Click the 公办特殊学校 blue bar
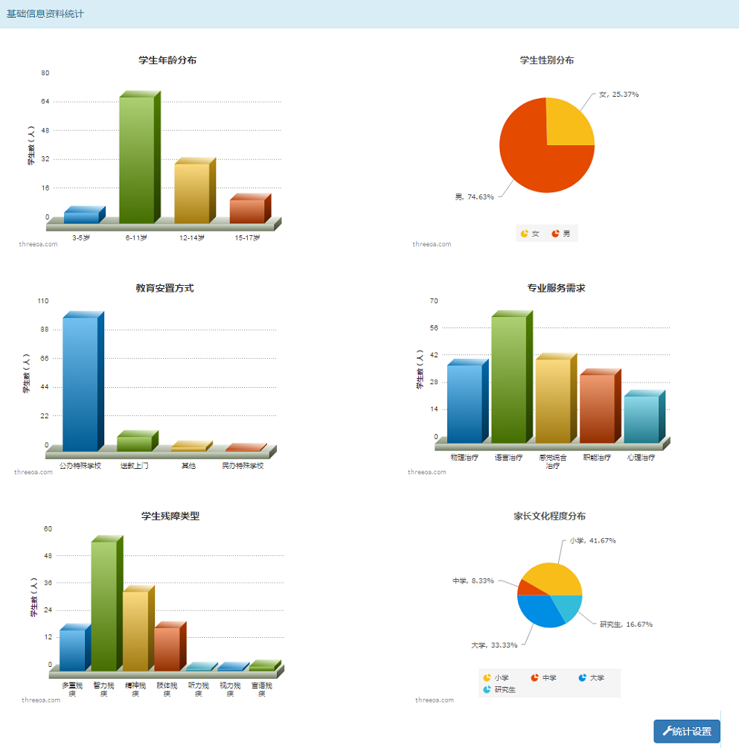Image resolution: width=739 pixels, height=748 pixels. (80, 383)
